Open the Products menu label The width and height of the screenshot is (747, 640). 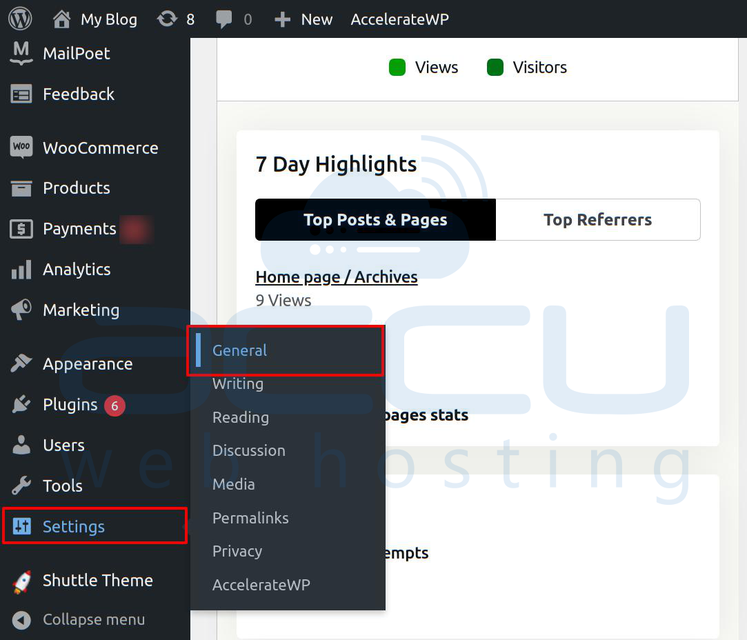(77, 188)
